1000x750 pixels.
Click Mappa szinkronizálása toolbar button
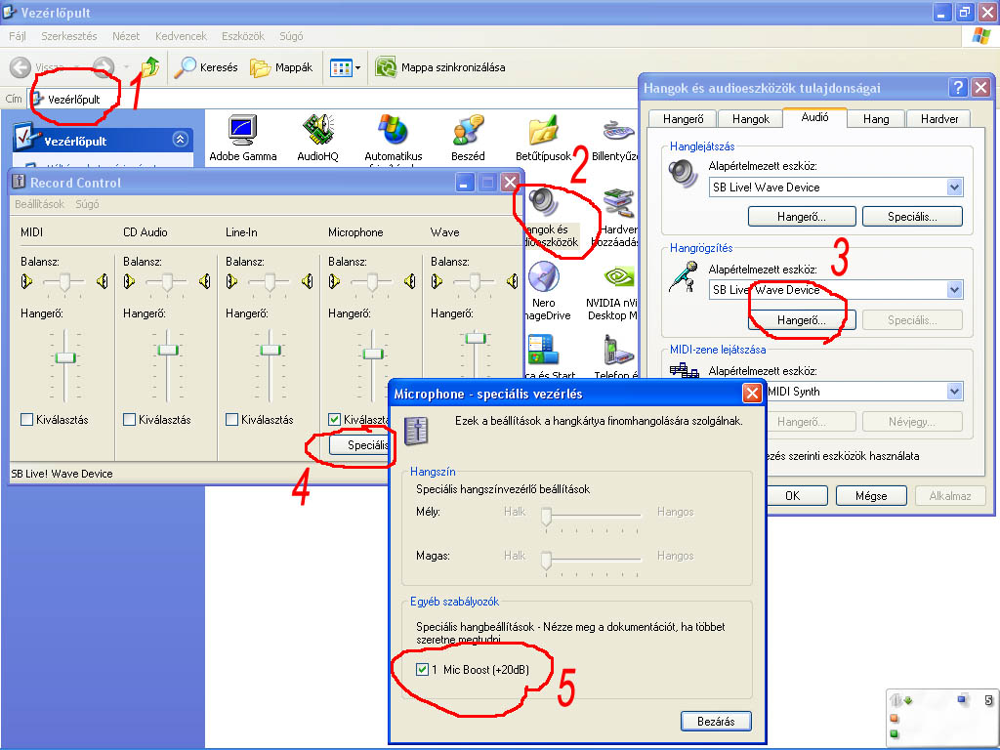(440, 67)
